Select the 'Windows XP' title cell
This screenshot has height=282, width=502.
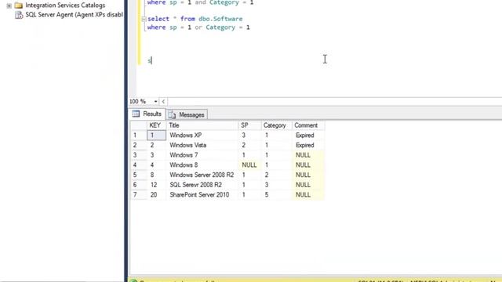(x=202, y=136)
